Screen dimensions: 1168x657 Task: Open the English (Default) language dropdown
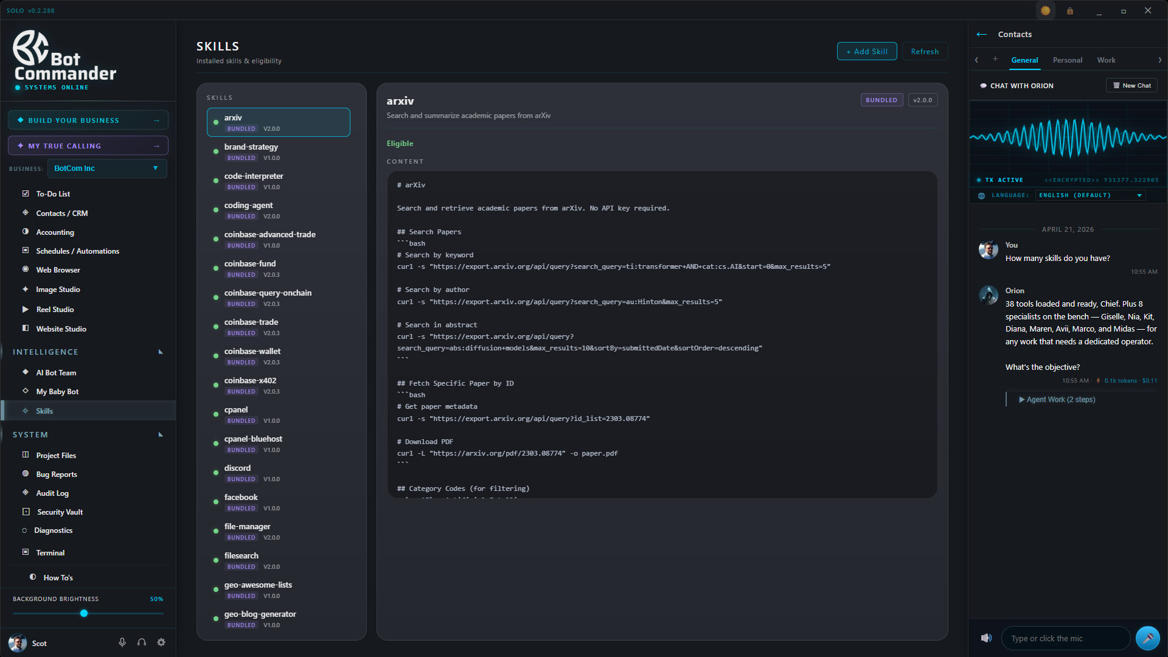tap(1091, 195)
